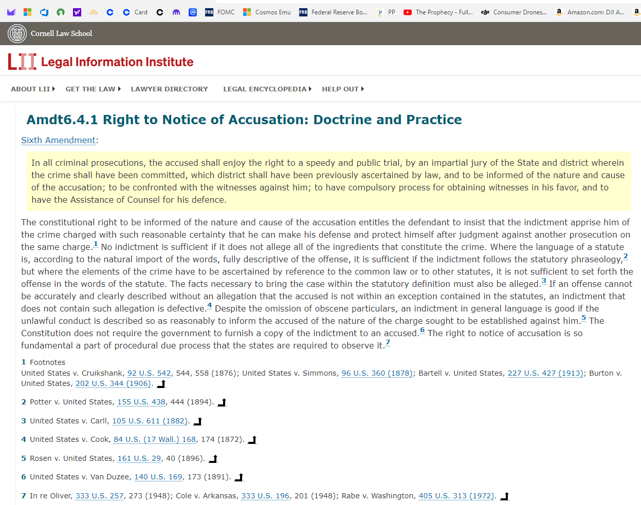Open the 405 U.S. 313 (1972) citation
Screen dimensions: 641x505
pyautogui.click(x=456, y=496)
